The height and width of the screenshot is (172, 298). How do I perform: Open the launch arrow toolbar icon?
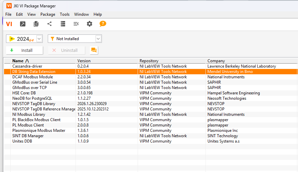pos(23,24)
